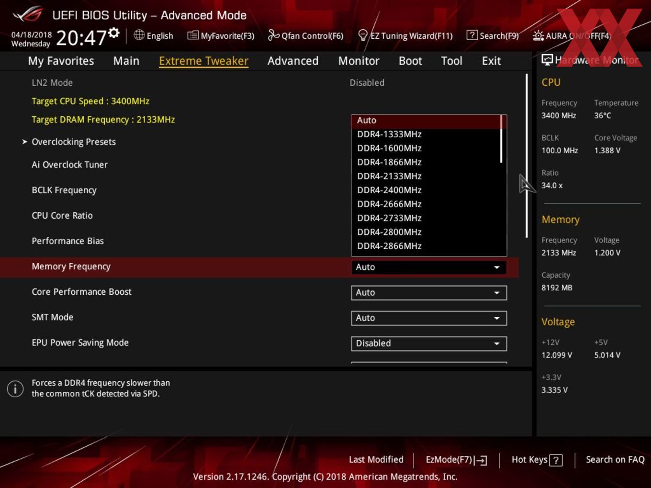This screenshot has height=488, width=651.
Task: Open the Core Performance Boost dropdown
Action: point(429,292)
